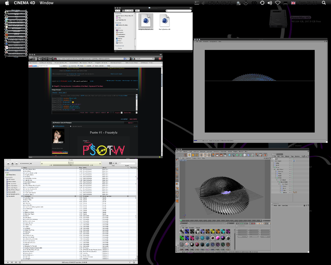Click Apply button in Coordinates panel
This screenshot has height=265, width=331.
click(x=265, y=237)
